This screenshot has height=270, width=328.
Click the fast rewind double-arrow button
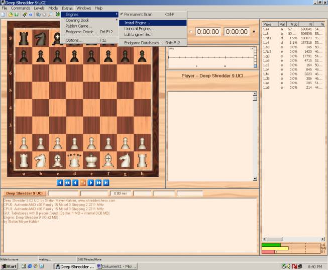click(x=68, y=183)
